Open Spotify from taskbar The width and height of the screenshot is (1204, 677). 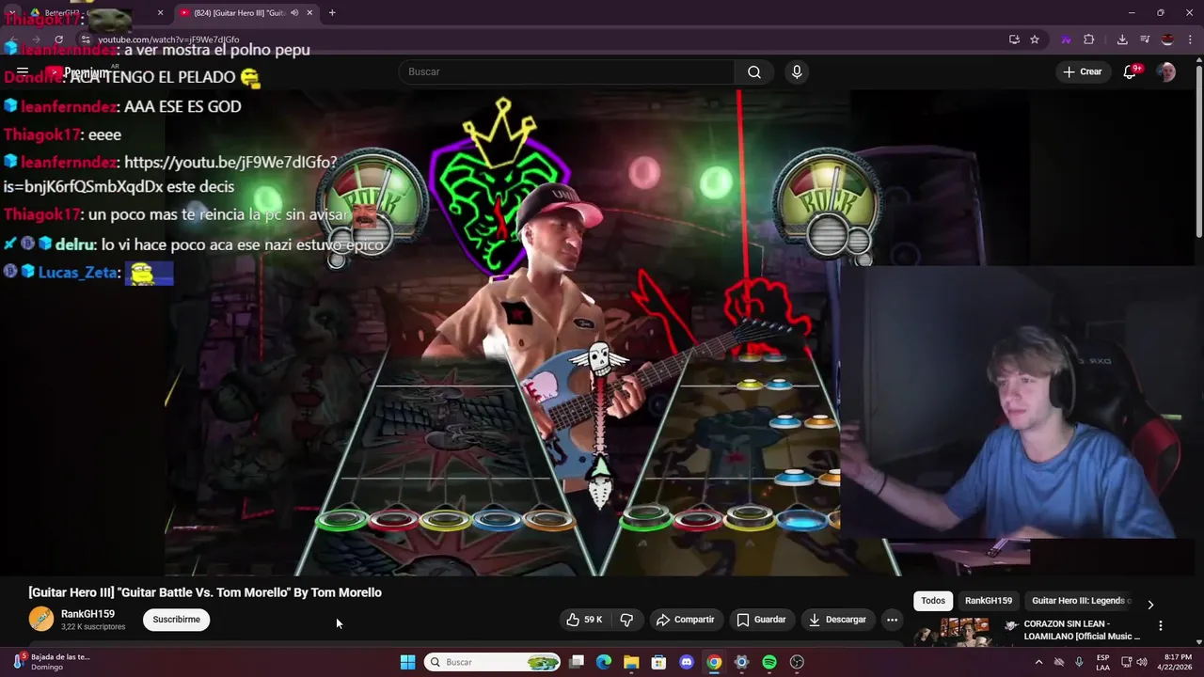(768, 662)
